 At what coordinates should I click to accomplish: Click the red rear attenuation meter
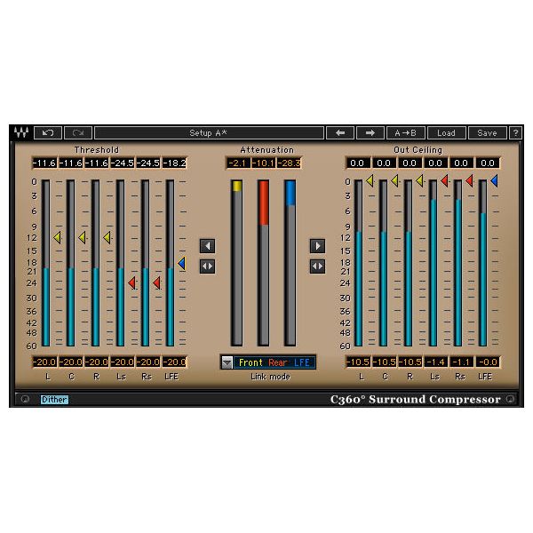pyautogui.click(x=264, y=263)
